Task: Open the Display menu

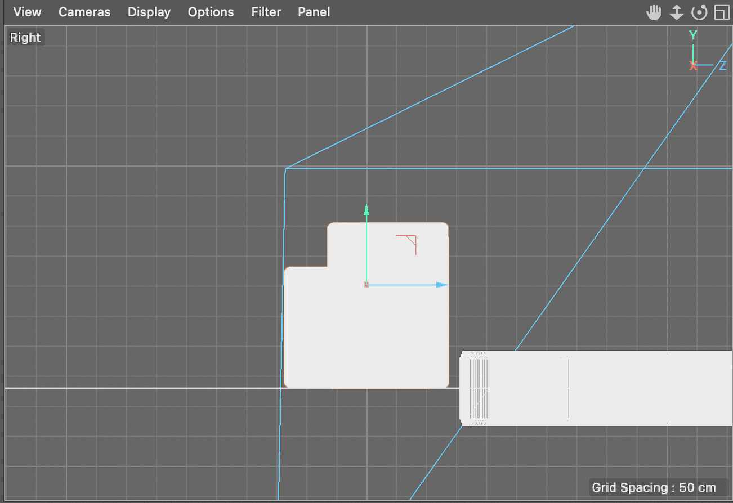Action: coord(149,12)
